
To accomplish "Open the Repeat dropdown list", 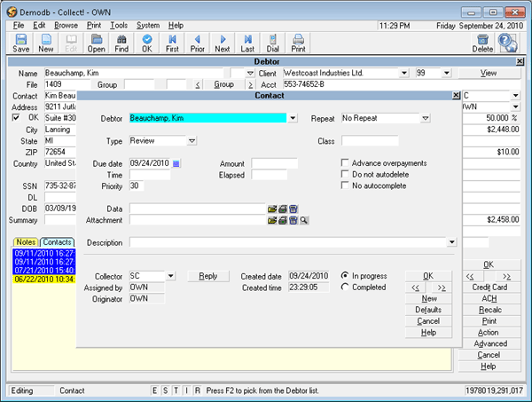I will point(425,118).
